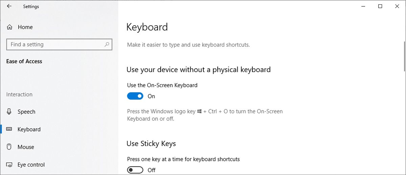Maximize the Settings window
The image size is (406, 175).
tap(380, 6)
